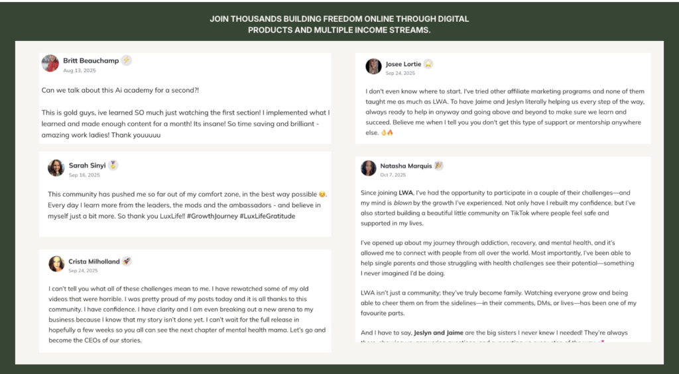
Task: Open Britt Beauchamp's profile avatar
Action: pos(50,64)
